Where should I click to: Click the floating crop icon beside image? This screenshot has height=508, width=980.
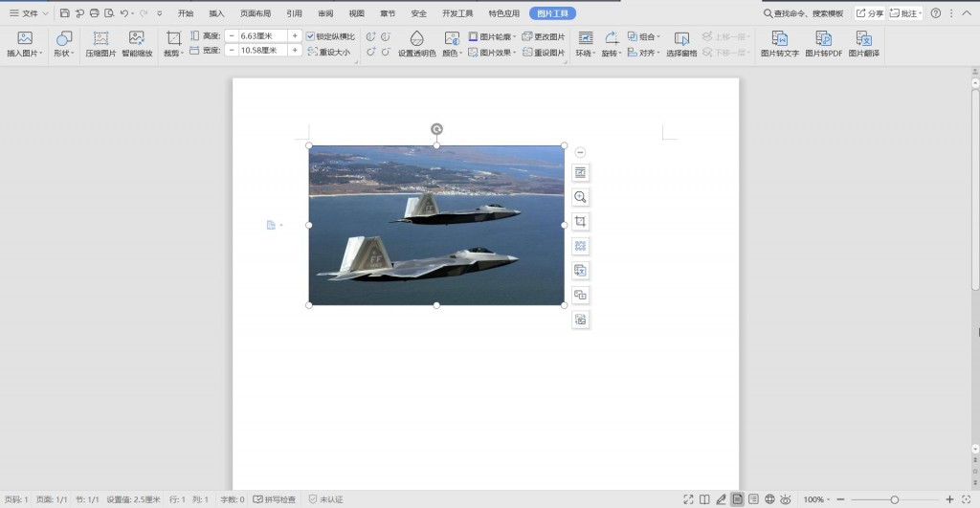[x=580, y=221]
